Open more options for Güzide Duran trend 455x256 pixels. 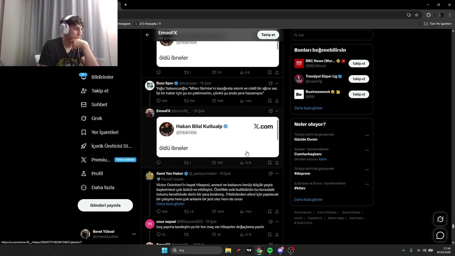(x=367, y=135)
